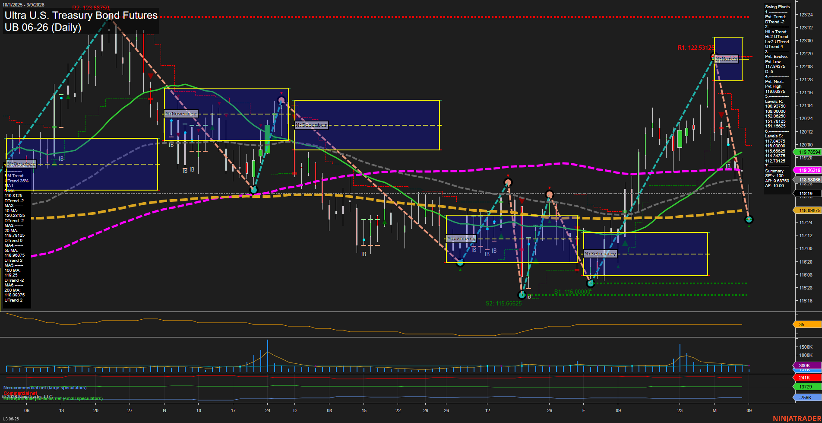Click the red 241K COT value tag
This screenshot has width=822, height=423.
[x=804, y=377]
